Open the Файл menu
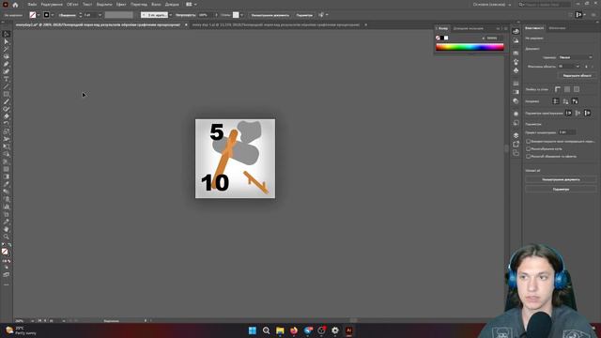The image size is (601, 338). pyautogui.click(x=32, y=5)
